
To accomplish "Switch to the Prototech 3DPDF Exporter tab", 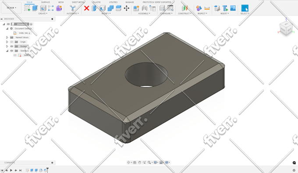I will [157, 2].
